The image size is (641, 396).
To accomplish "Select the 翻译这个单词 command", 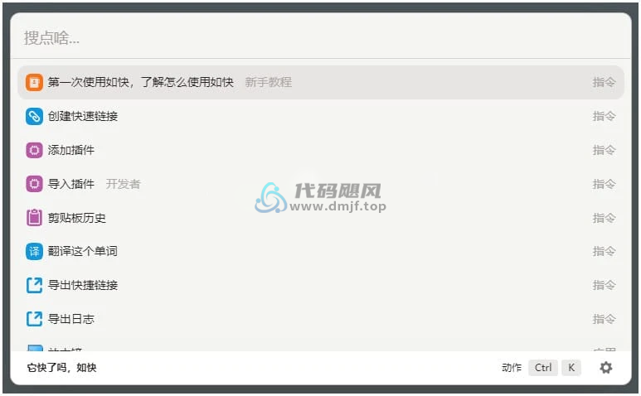I will coord(320,252).
